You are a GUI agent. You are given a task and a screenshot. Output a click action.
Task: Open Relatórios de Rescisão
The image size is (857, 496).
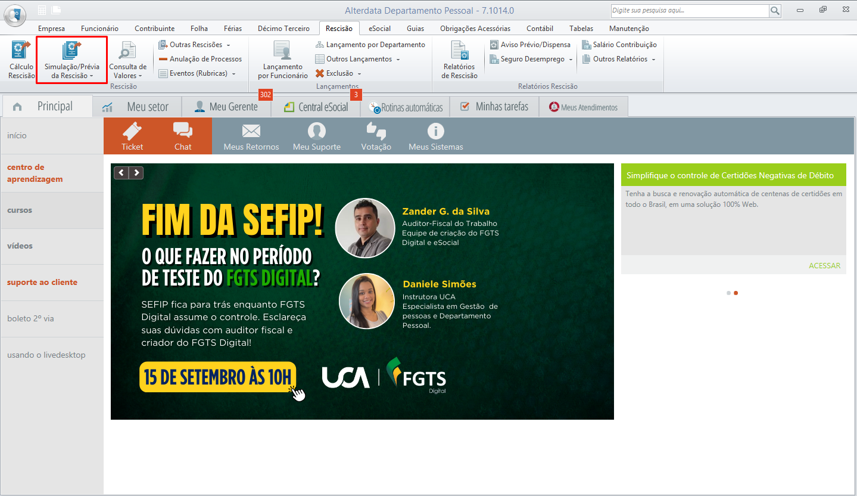tap(459, 60)
